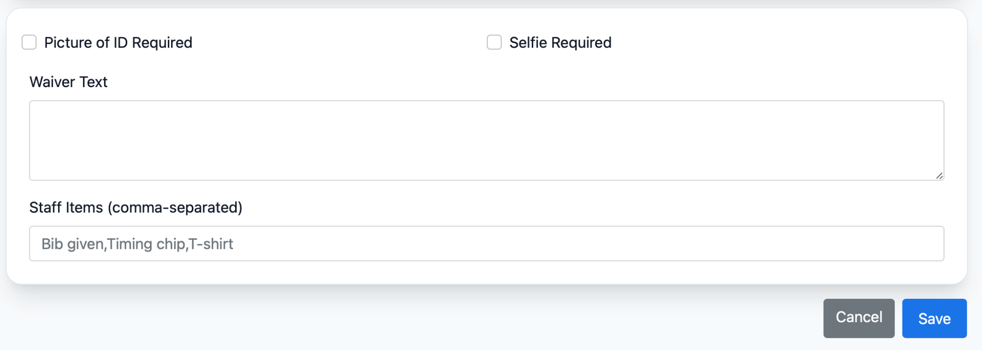This screenshot has width=982, height=350.
Task: Click inside the Staff Items input field
Action: click(486, 244)
